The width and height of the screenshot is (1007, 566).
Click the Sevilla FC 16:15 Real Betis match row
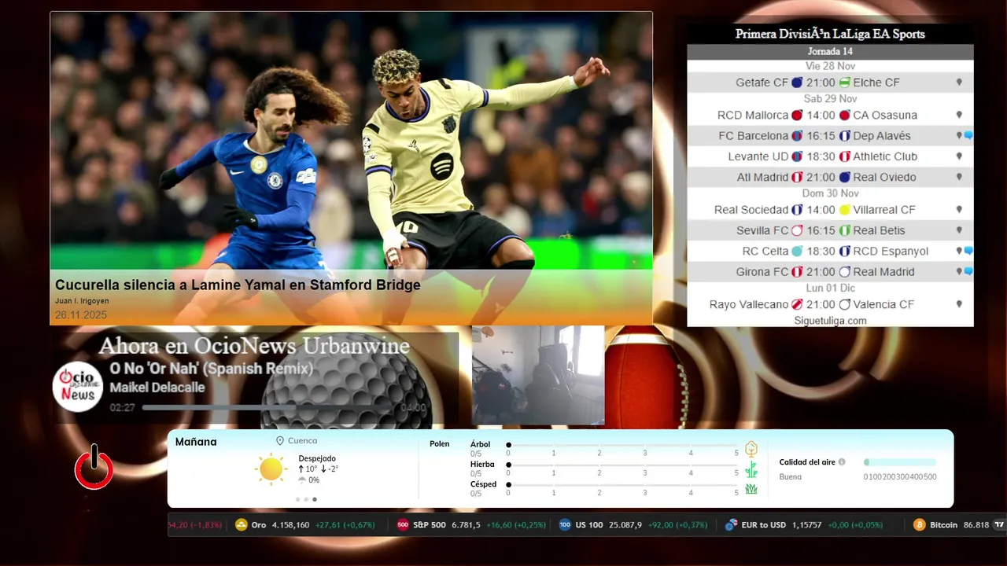(x=830, y=230)
